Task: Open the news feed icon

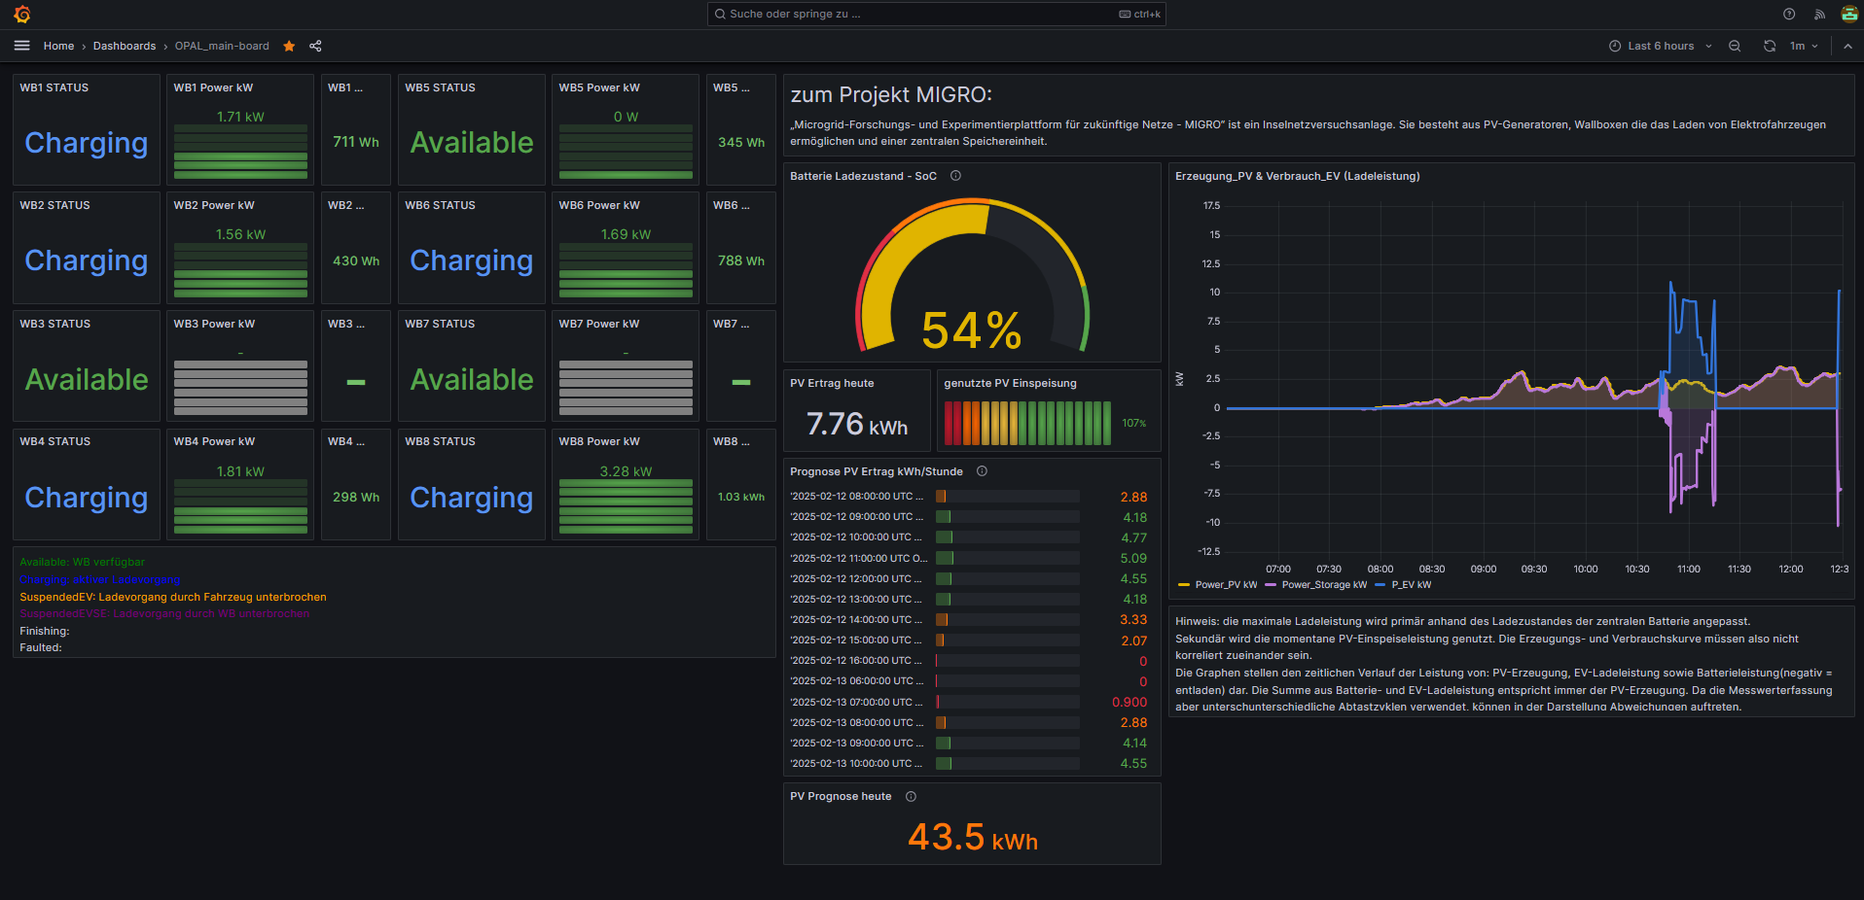Action: (x=1819, y=15)
